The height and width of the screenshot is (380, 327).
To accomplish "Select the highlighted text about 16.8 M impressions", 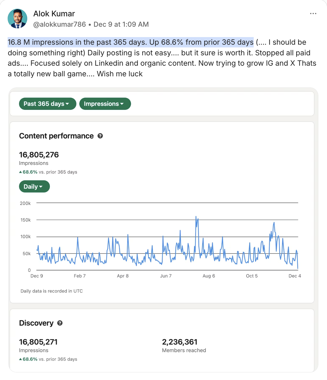I will point(130,42).
